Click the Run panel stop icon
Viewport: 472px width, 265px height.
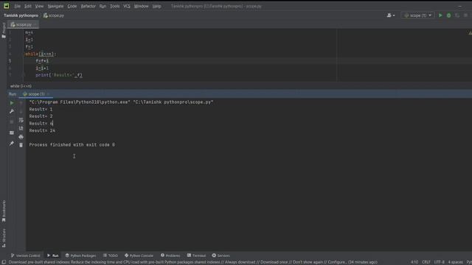tap(12, 121)
